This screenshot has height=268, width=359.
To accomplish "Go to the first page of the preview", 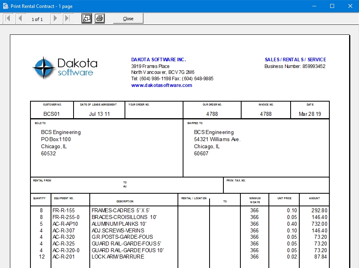I will 8,18.
